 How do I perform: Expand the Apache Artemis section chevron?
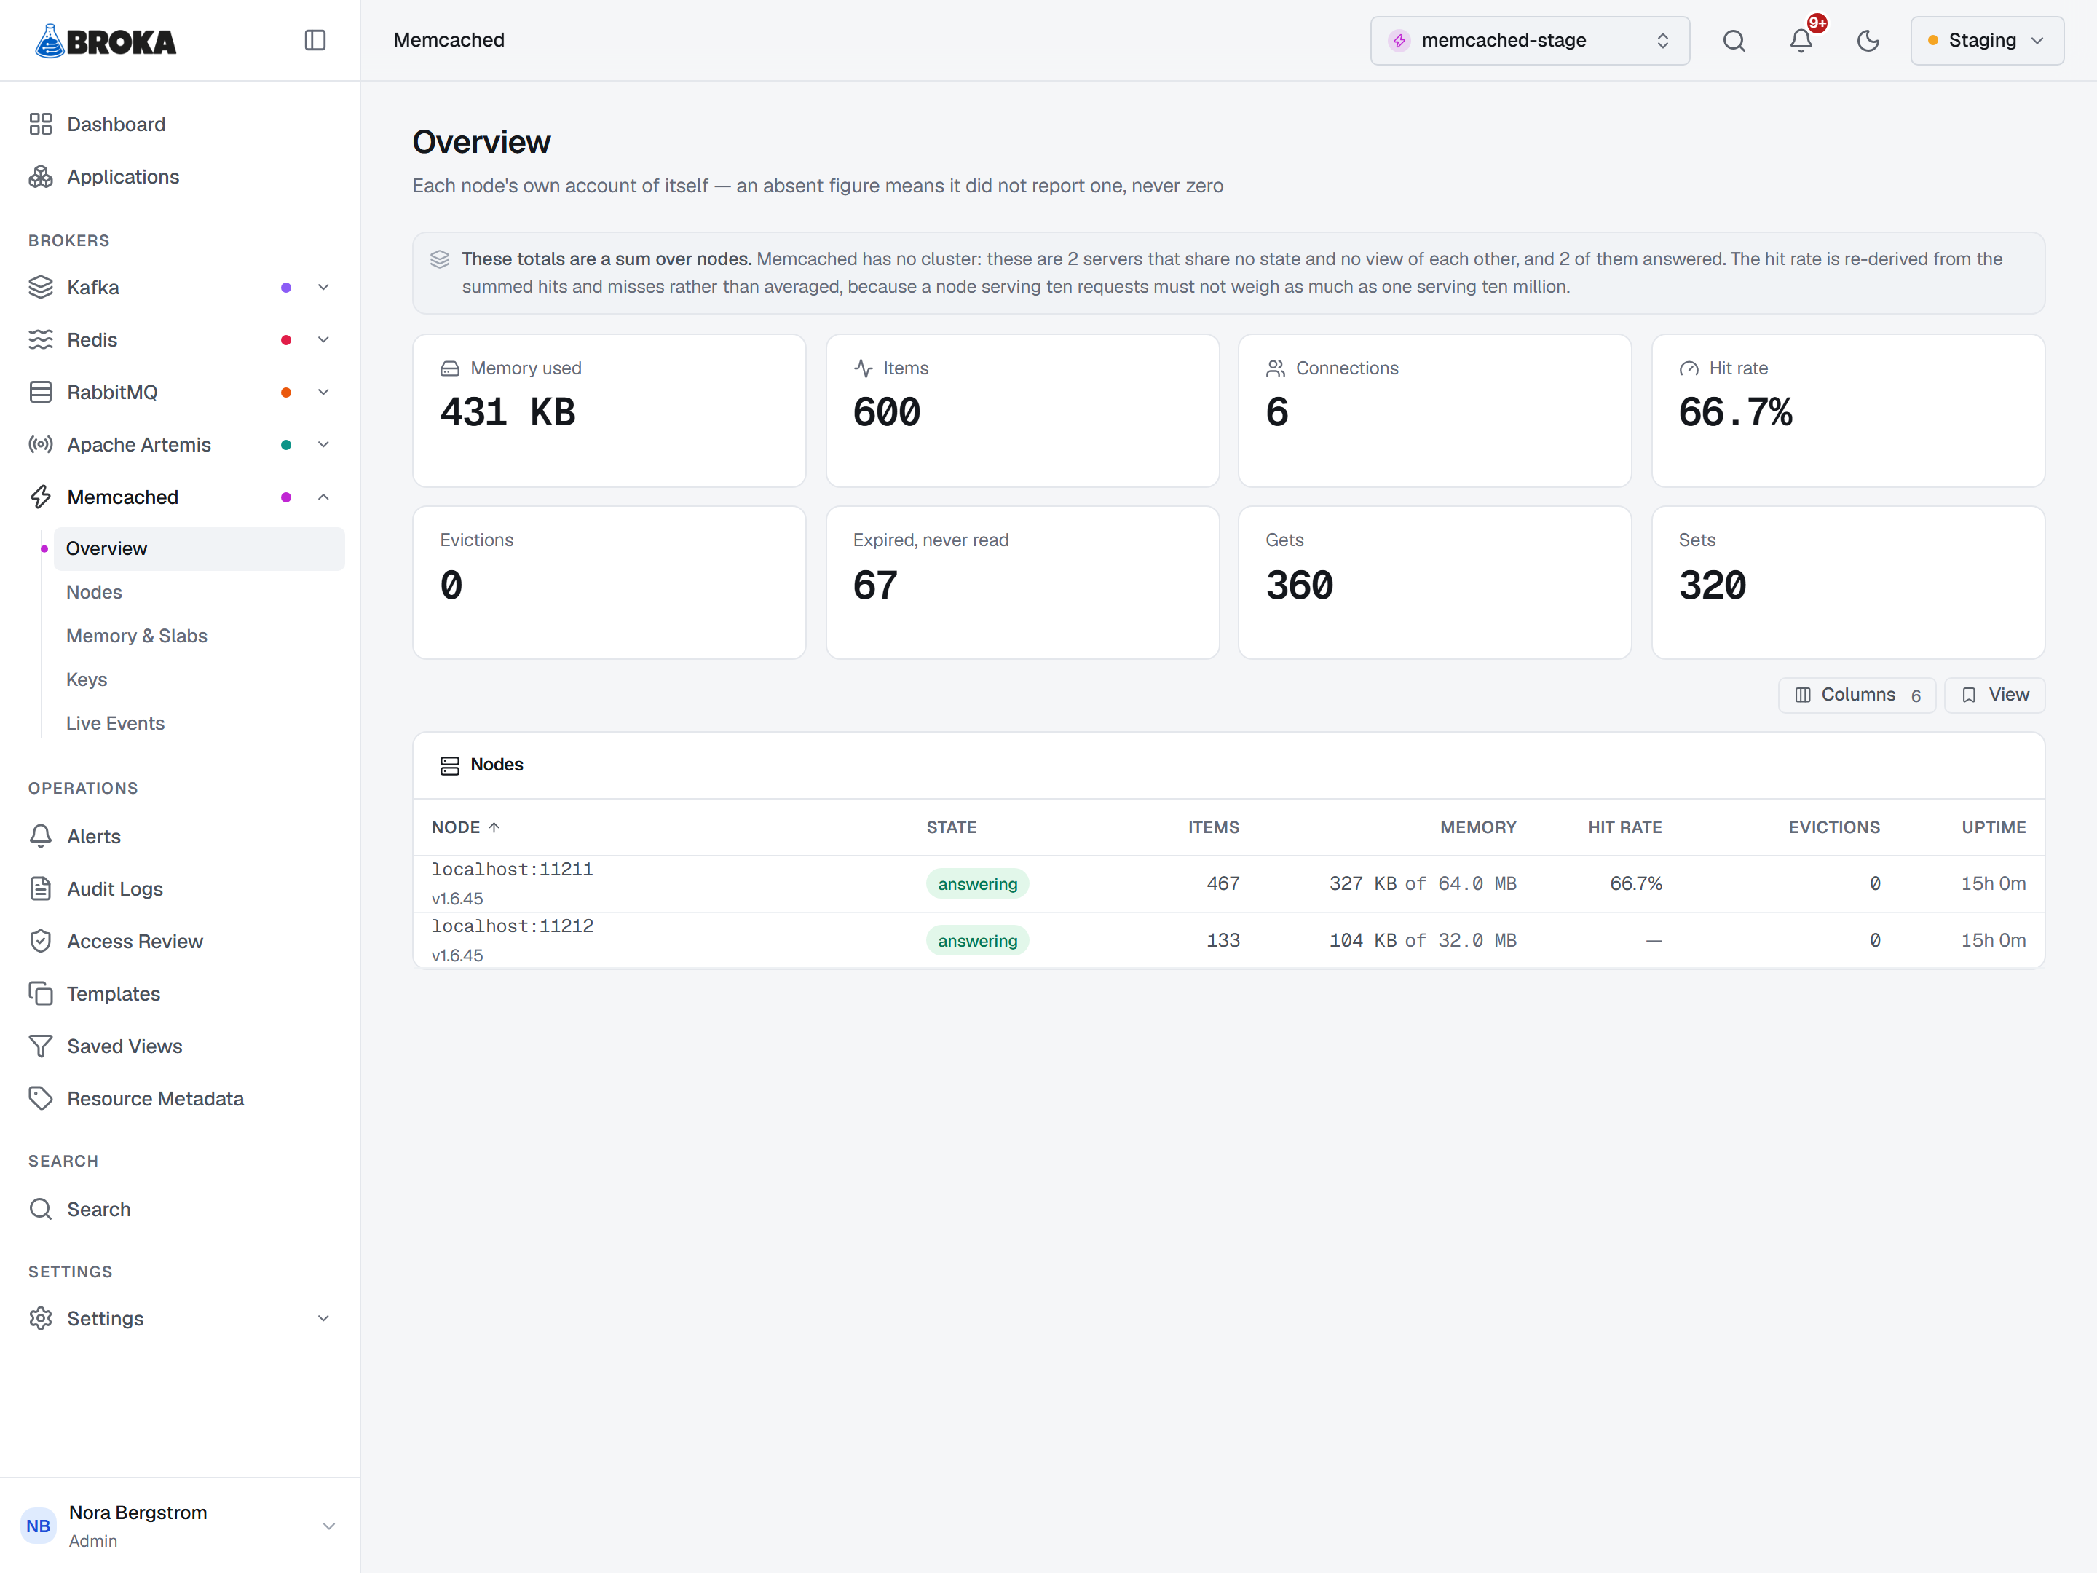pyautogui.click(x=323, y=445)
